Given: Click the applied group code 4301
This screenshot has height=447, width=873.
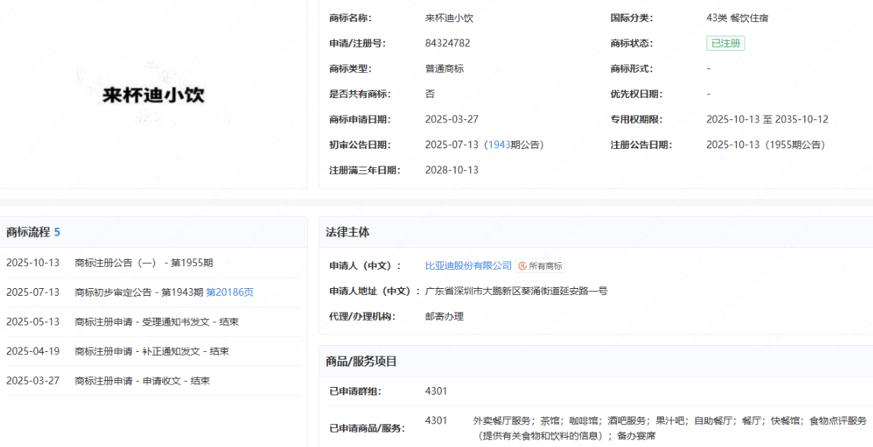Looking at the screenshot, I should [x=436, y=391].
